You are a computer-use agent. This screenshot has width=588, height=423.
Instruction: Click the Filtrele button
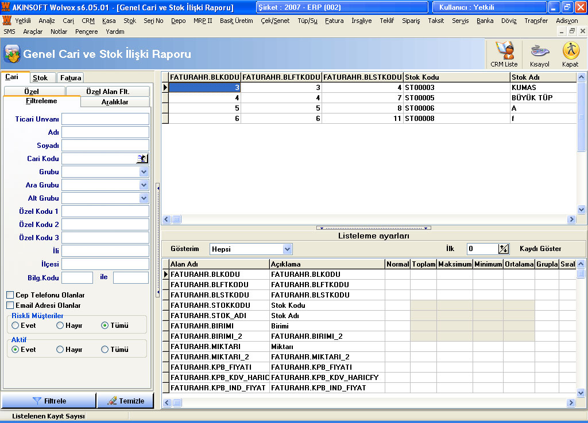(49, 401)
